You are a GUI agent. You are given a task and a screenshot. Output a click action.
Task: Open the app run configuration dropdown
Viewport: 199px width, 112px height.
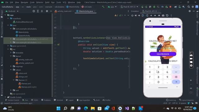click(112, 7)
